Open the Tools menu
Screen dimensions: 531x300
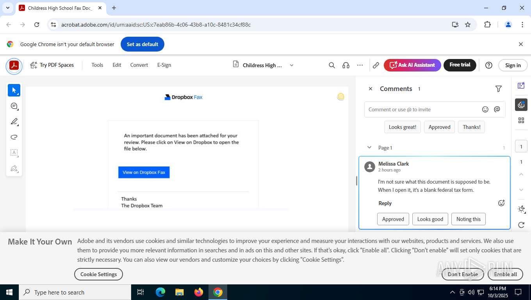97,65
